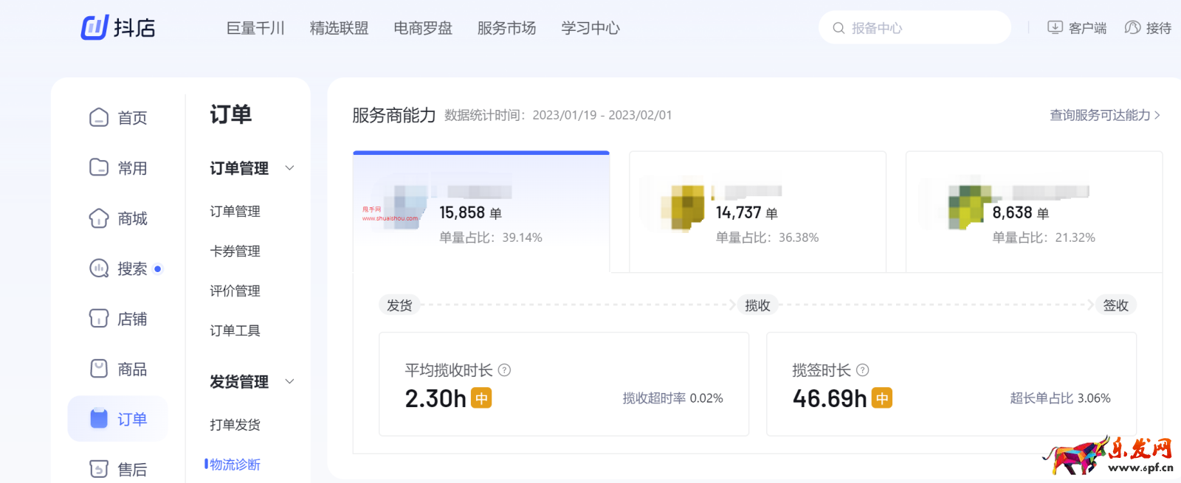The width and height of the screenshot is (1181, 483).
Task: Open 精选联盟 in top navigation
Action: [339, 28]
